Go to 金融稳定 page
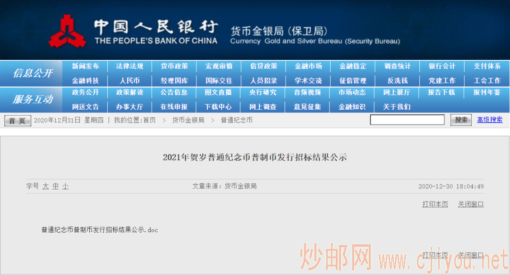Screen dimensions: 510x275 pos(353,66)
